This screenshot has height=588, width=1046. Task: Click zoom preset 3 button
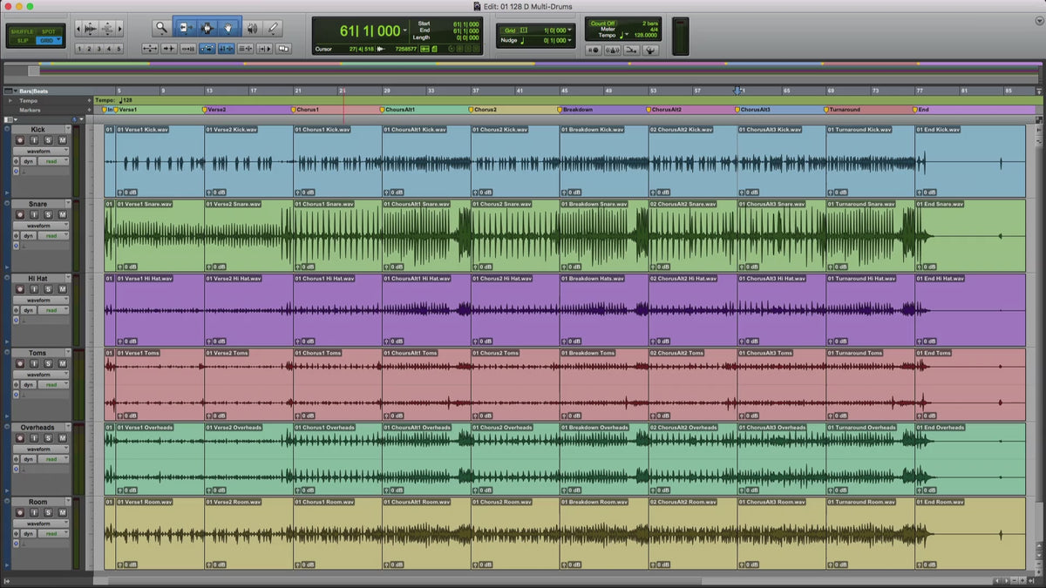coord(98,49)
